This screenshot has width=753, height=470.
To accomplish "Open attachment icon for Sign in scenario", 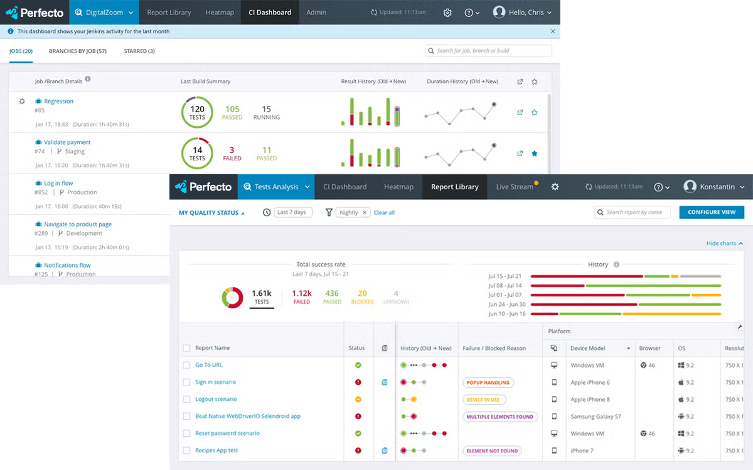I will (x=385, y=382).
